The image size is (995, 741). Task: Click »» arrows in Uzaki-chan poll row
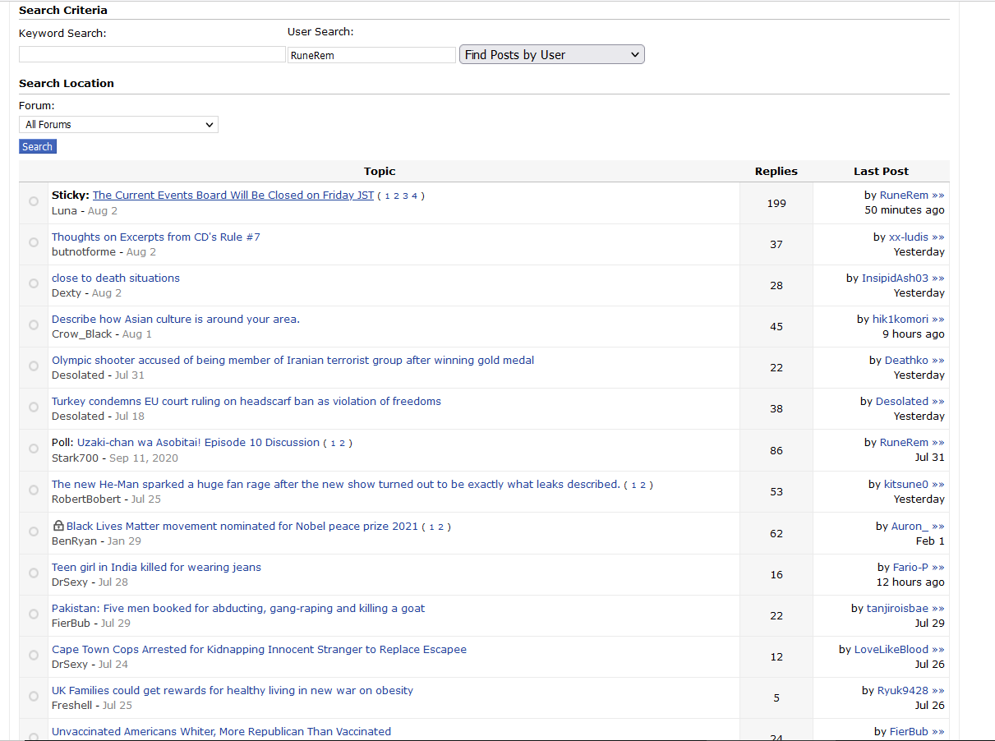(938, 443)
